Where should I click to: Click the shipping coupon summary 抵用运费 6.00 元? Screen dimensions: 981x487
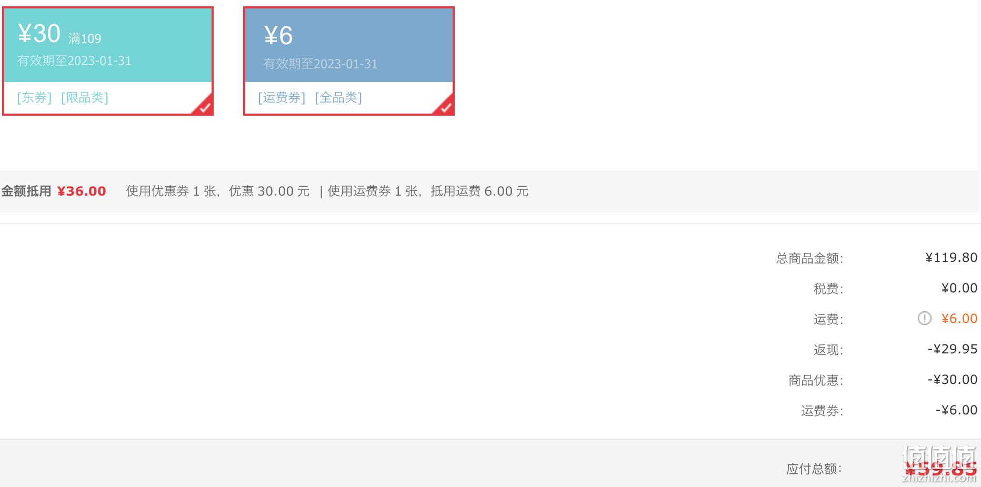pos(479,191)
